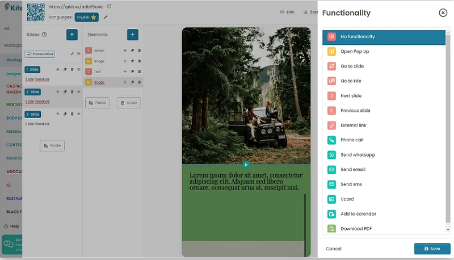Viewport: 454px width, 260px height.
Task: Close the Functionality panel
Action: 443,12
